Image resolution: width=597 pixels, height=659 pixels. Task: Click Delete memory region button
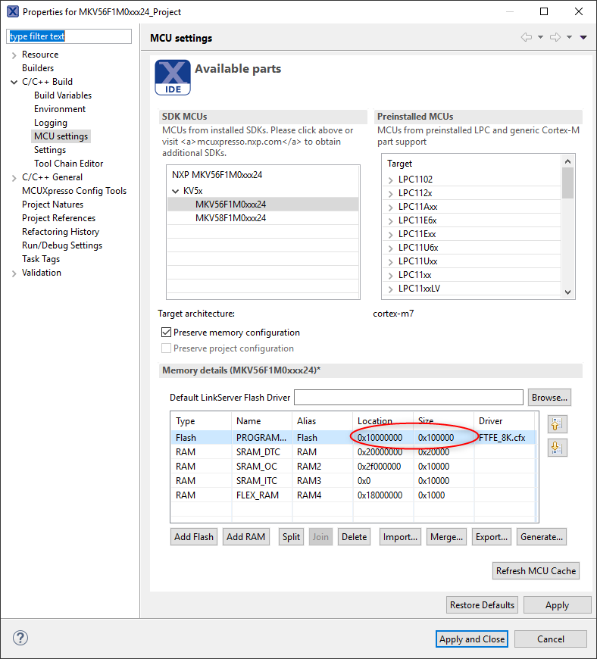coord(354,537)
